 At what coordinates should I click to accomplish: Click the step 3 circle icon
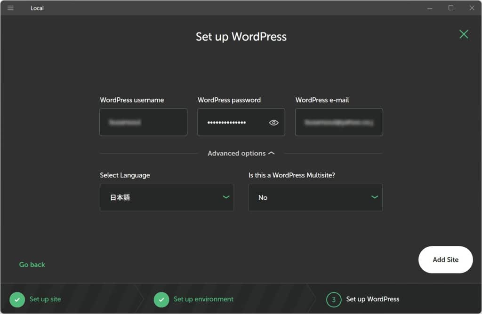coord(333,299)
